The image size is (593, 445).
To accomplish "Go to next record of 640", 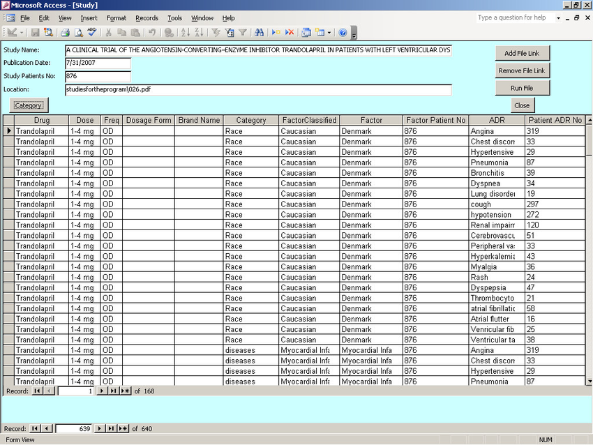I will [100, 429].
